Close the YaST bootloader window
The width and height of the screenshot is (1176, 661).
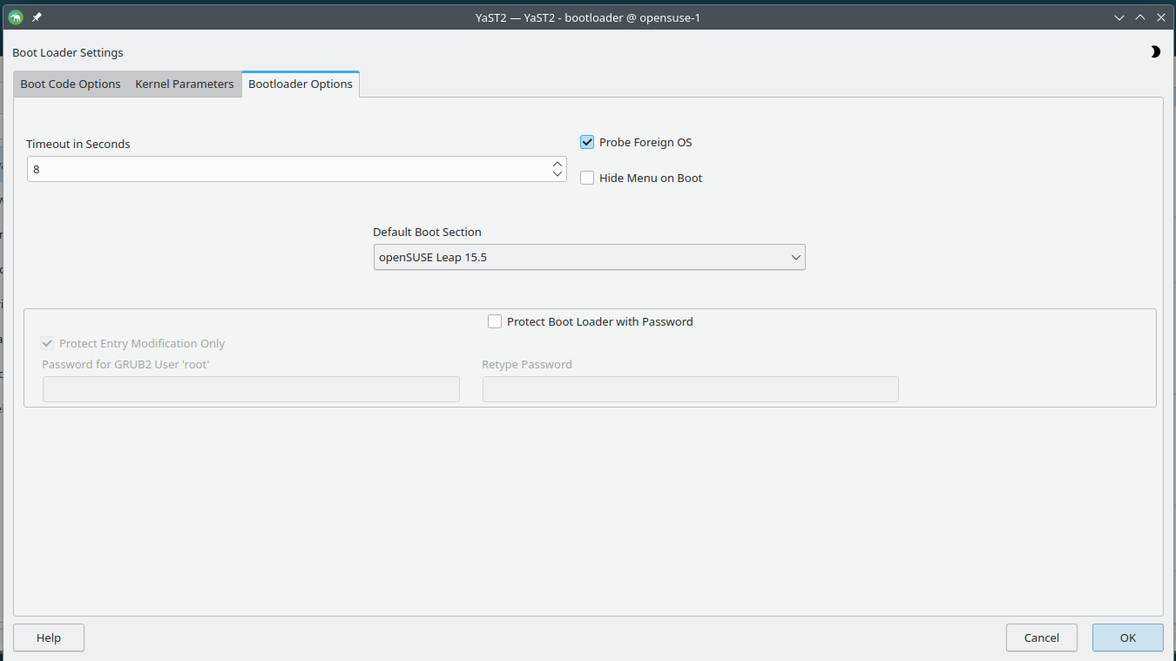pos(1161,17)
